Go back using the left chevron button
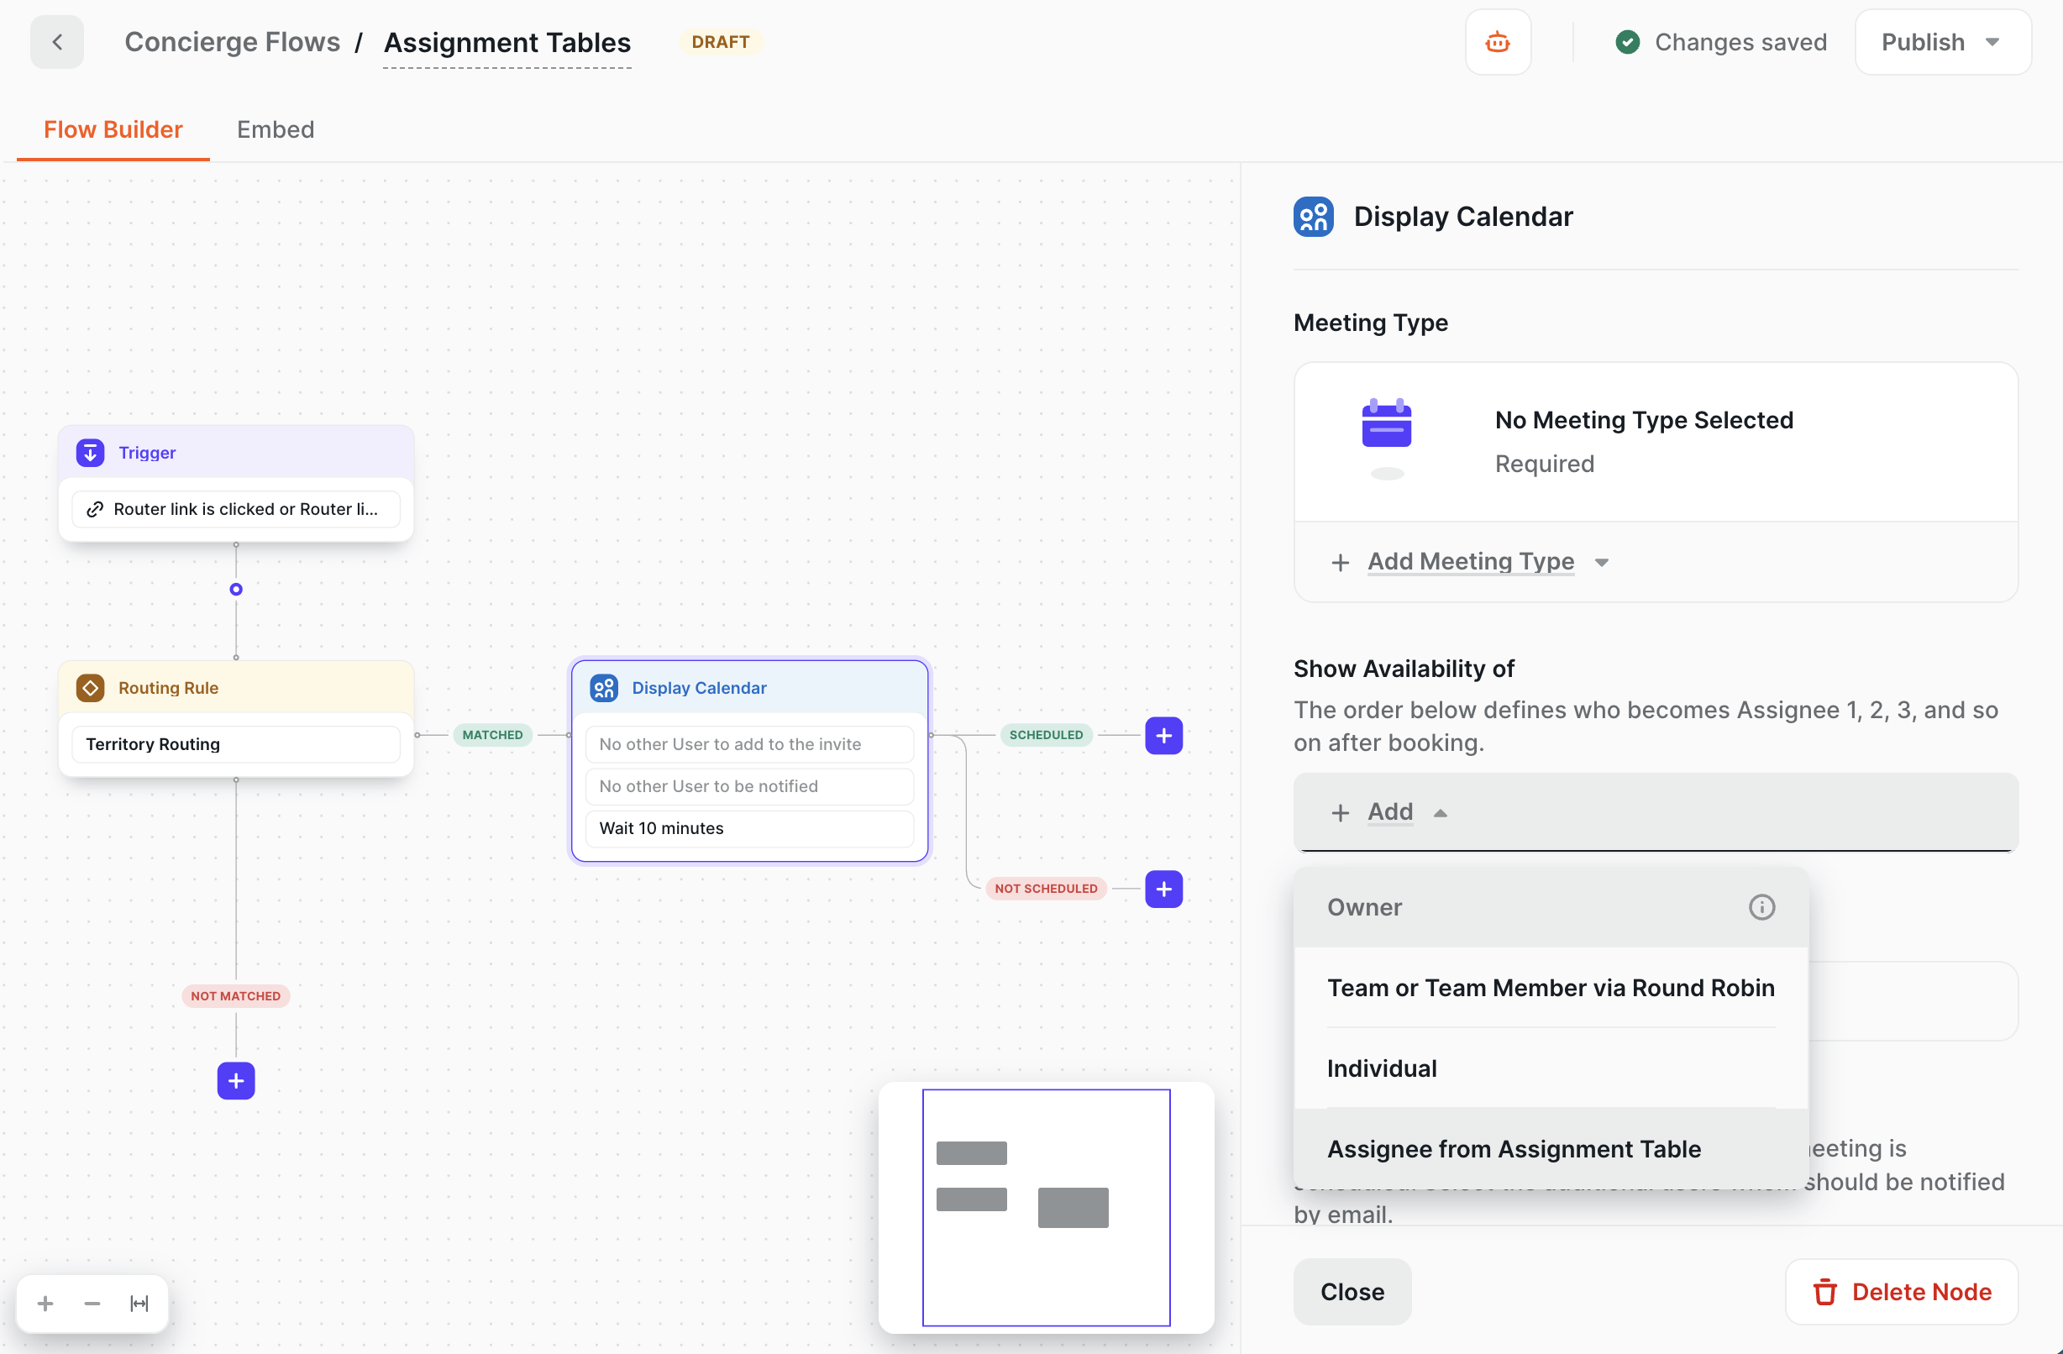 click(57, 42)
